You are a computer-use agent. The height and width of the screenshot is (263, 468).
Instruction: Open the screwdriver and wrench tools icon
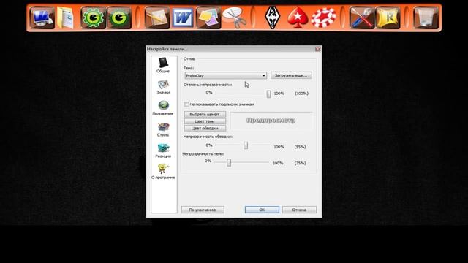(362, 18)
